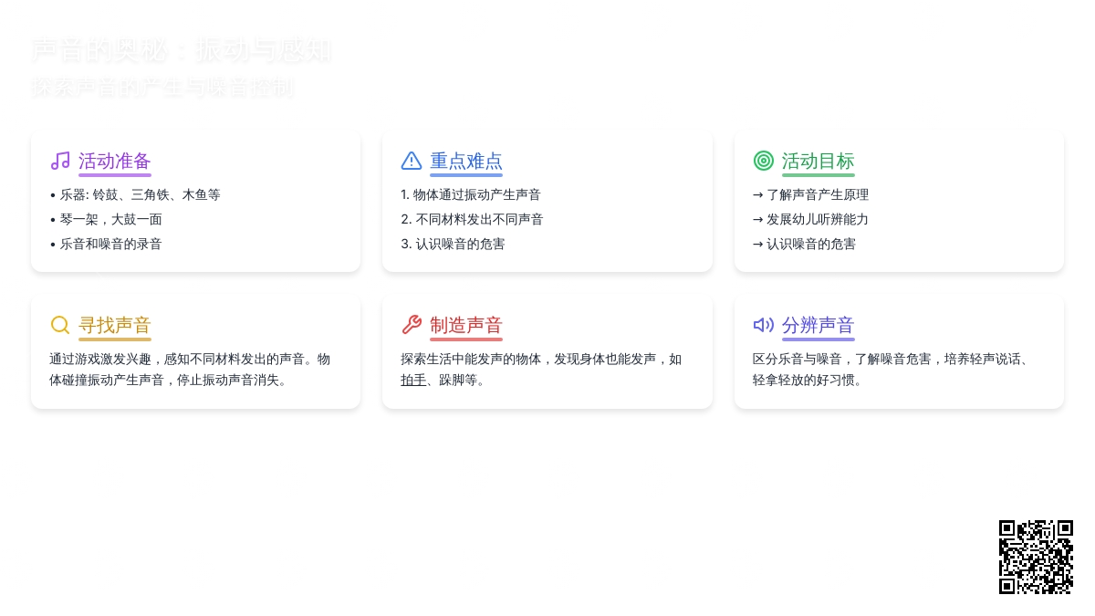Click the main title 声音的奥秘：振动与感知

point(181,50)
